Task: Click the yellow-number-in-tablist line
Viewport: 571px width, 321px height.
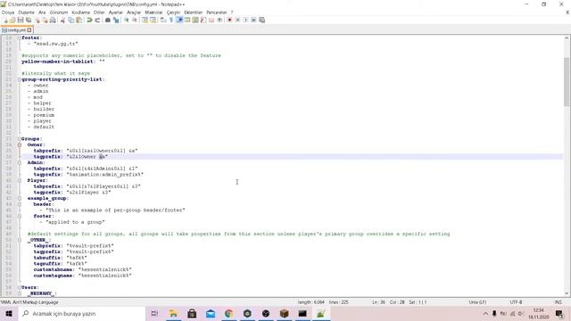Action: point(63,62)
